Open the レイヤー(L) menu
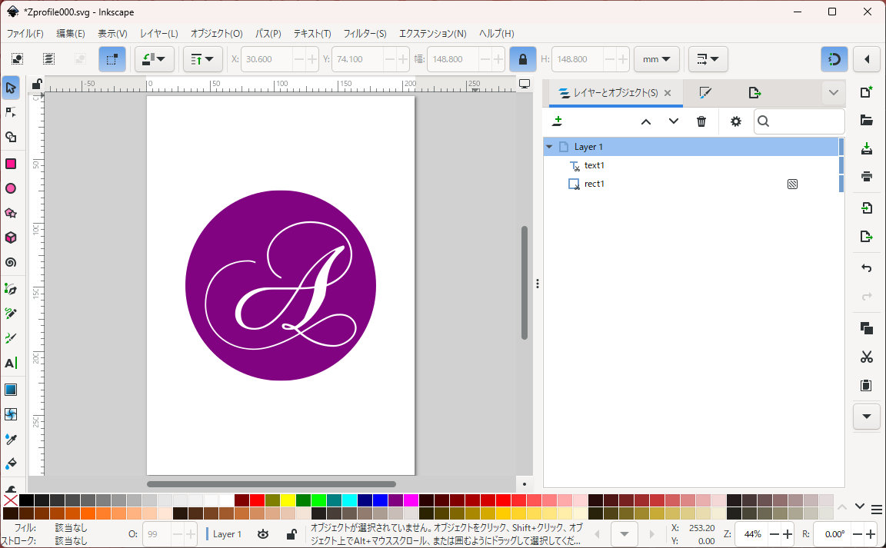 point(158,33)
